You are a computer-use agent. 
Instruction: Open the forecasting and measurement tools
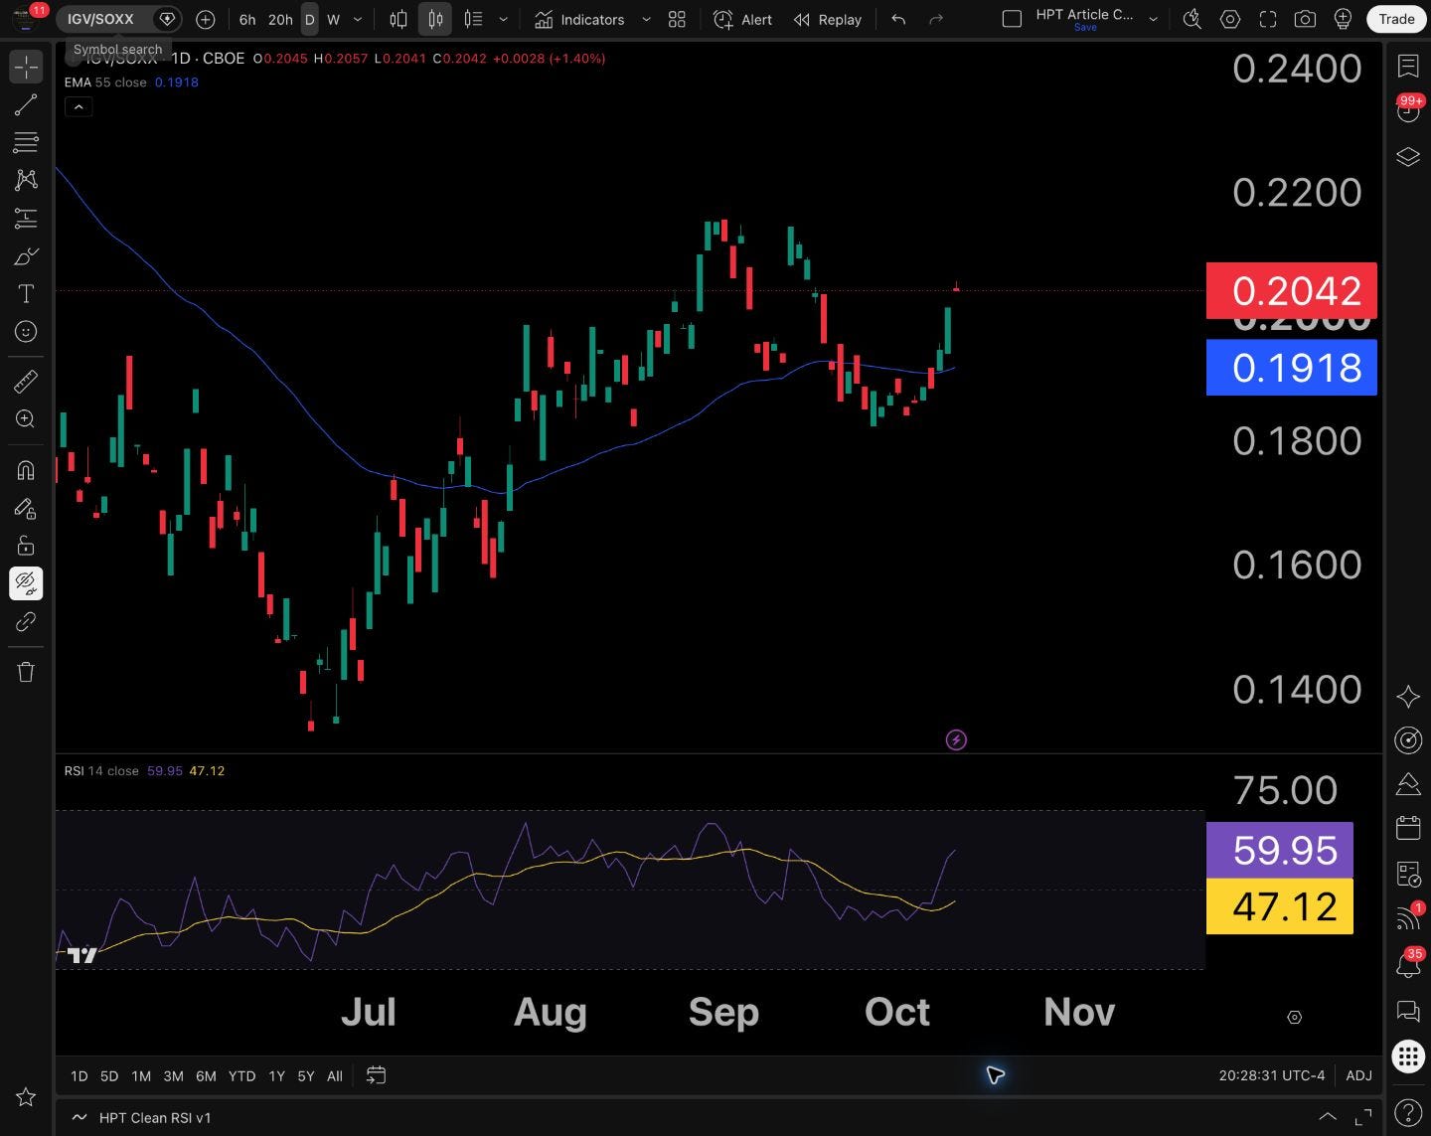[x=26, y=218]
